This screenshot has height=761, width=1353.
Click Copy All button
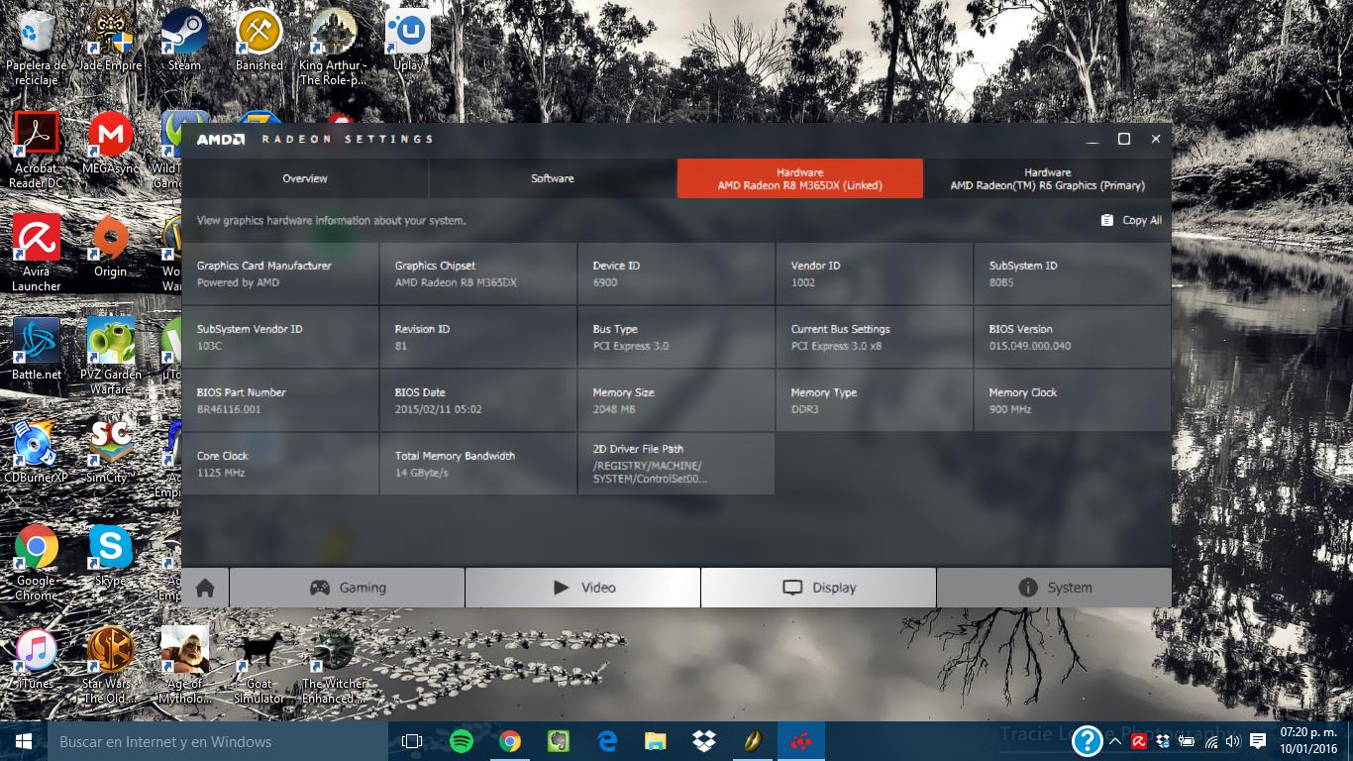pos(1131,220)
